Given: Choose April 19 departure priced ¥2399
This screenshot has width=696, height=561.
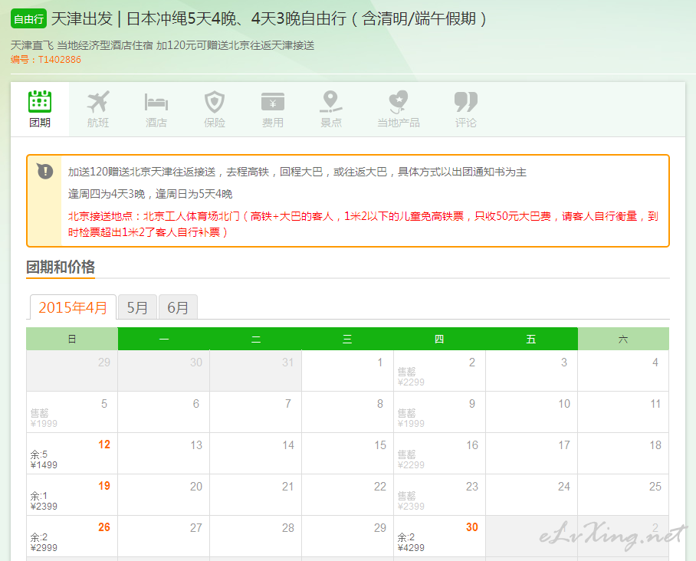Looking at the screenshot, I should [x=72, y=494].
